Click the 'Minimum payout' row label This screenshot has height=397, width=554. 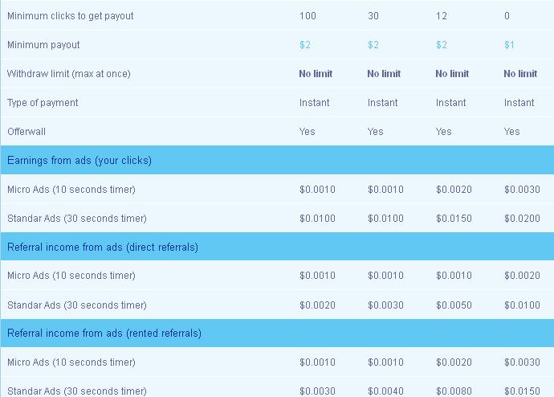(x=43, y=45)
